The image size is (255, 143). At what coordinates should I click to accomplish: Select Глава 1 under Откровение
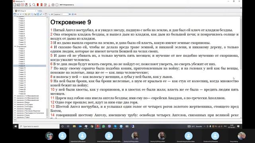pos(22,48)
